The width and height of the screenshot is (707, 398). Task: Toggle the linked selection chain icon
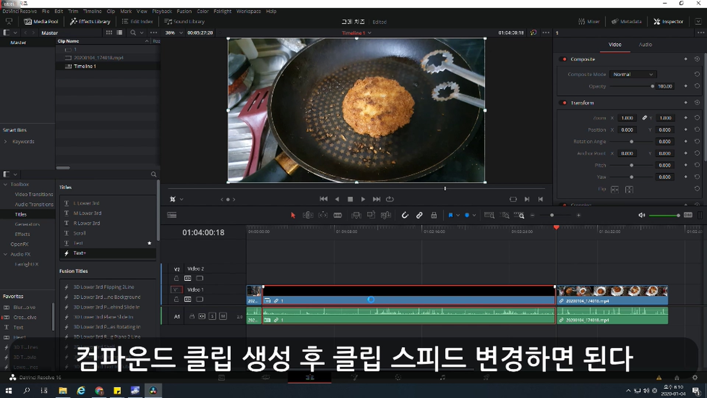coord(419,215)
